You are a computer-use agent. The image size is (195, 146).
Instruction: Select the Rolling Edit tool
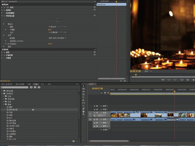pyautogui.click(x=84, y=95)
